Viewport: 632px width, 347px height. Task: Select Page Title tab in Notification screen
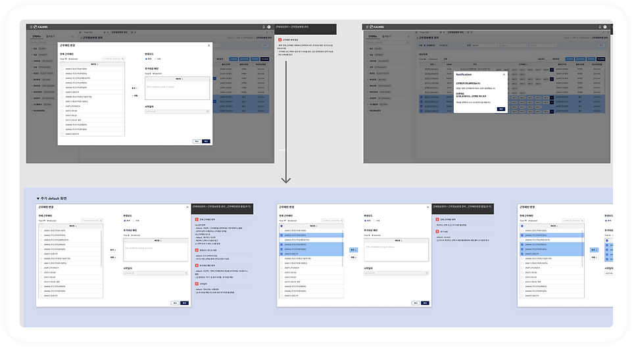click(x=424, y=32)
